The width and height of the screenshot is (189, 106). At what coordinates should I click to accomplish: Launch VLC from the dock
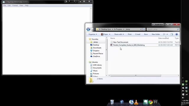click(x=136, y=102)
